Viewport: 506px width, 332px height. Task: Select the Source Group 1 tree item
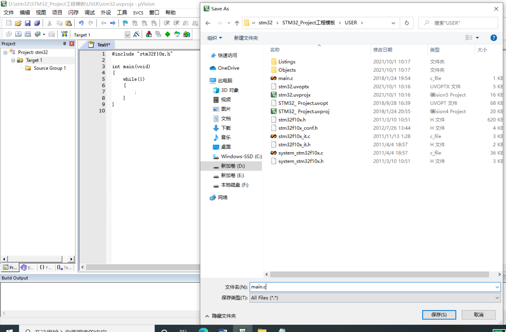coord(50,68)
